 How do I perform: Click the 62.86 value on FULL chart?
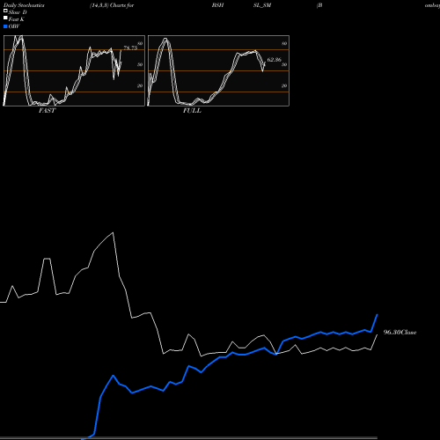(x=274, y=60)
